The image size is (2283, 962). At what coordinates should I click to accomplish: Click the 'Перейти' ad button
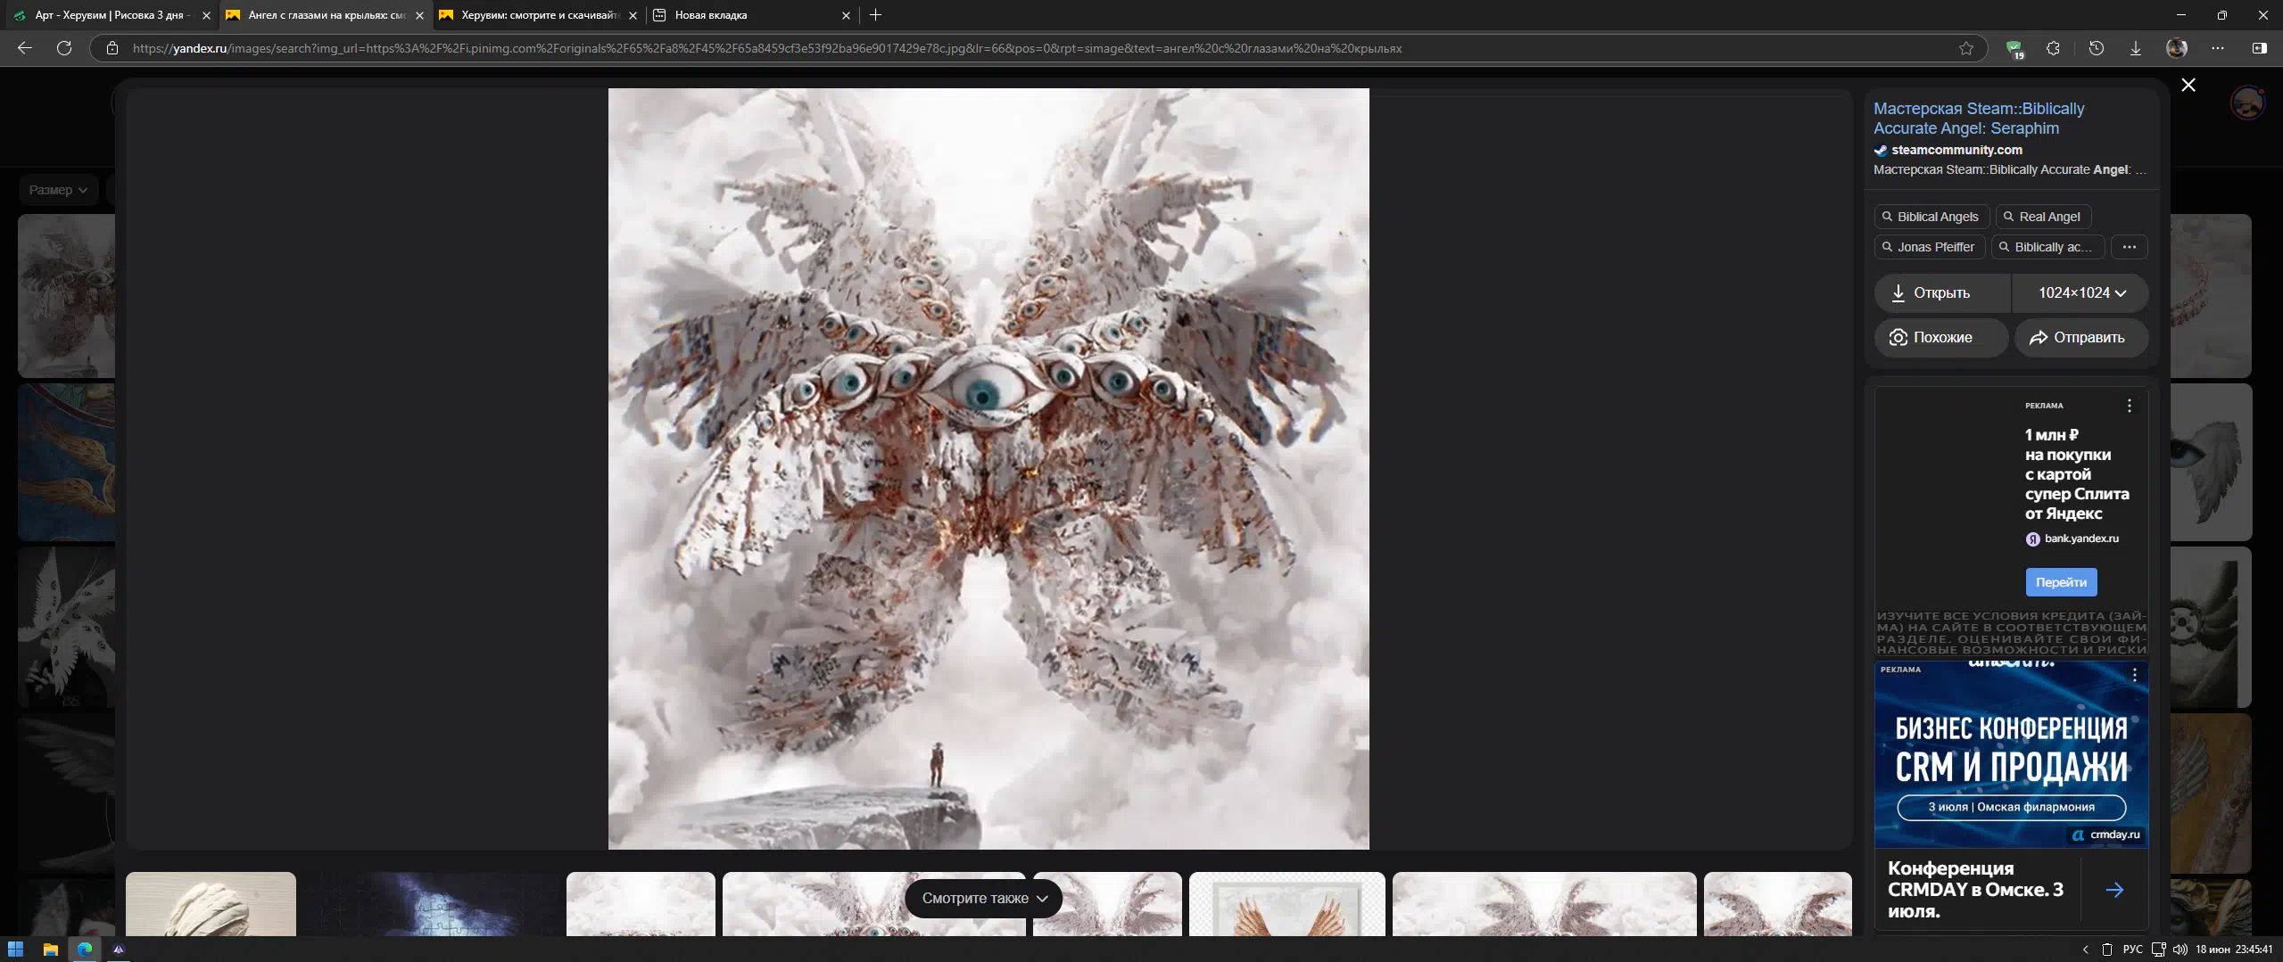[2061, 582]
